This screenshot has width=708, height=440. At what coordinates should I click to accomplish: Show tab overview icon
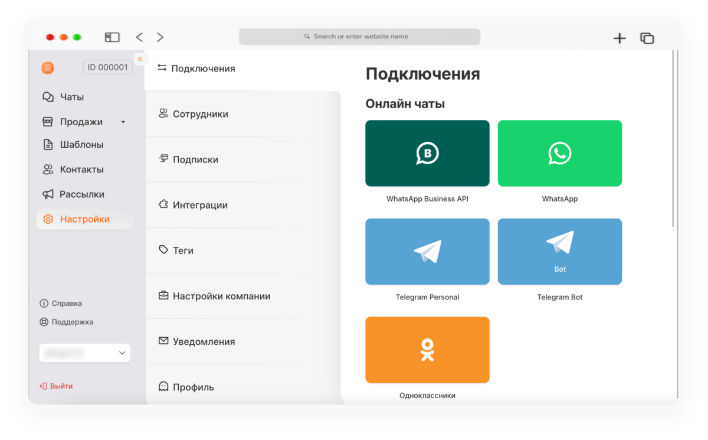647,38
